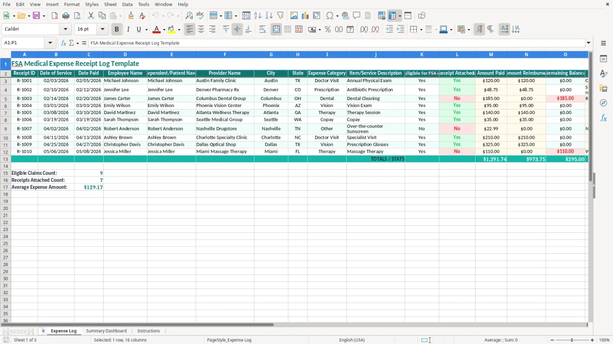Open the Open-file dropdown arrow
The height and width of the screenshot is (344, 613).
pyautogui.click(x=29, y=16)
